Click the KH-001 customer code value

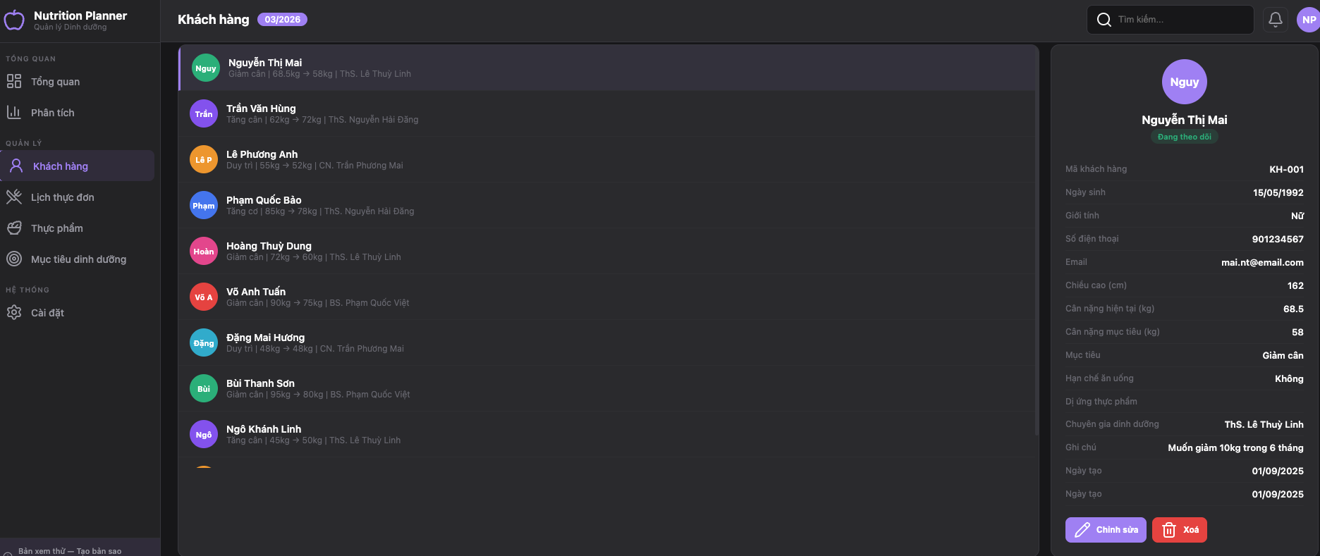click(x=1286, y=169)
